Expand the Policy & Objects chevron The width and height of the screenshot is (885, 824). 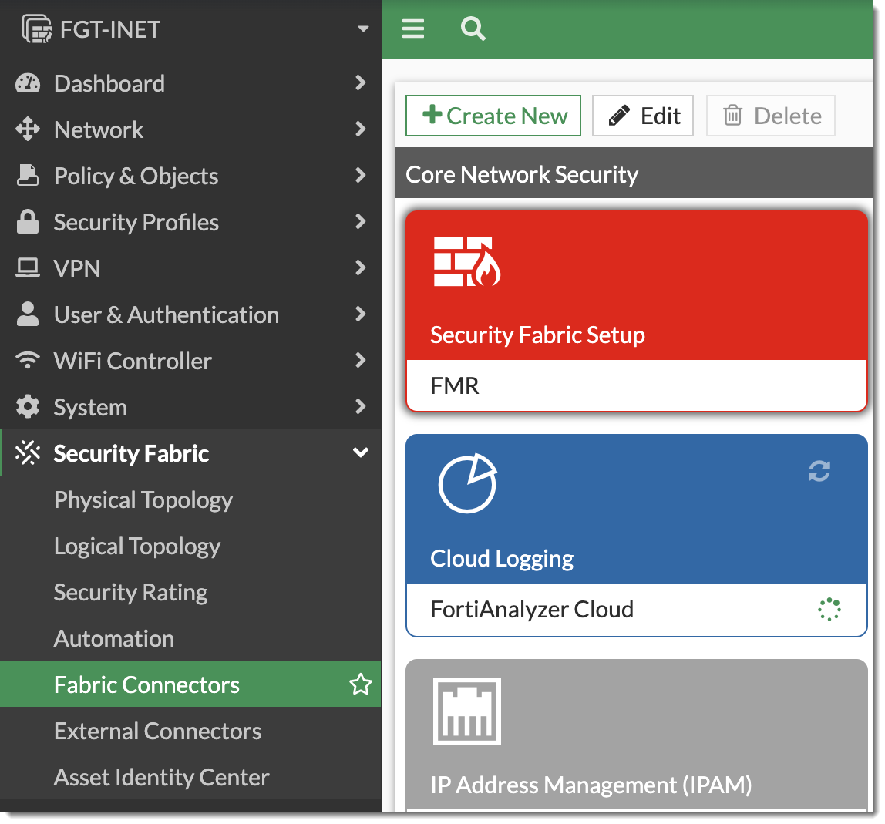pyautogui.click(x=360, y=176)
